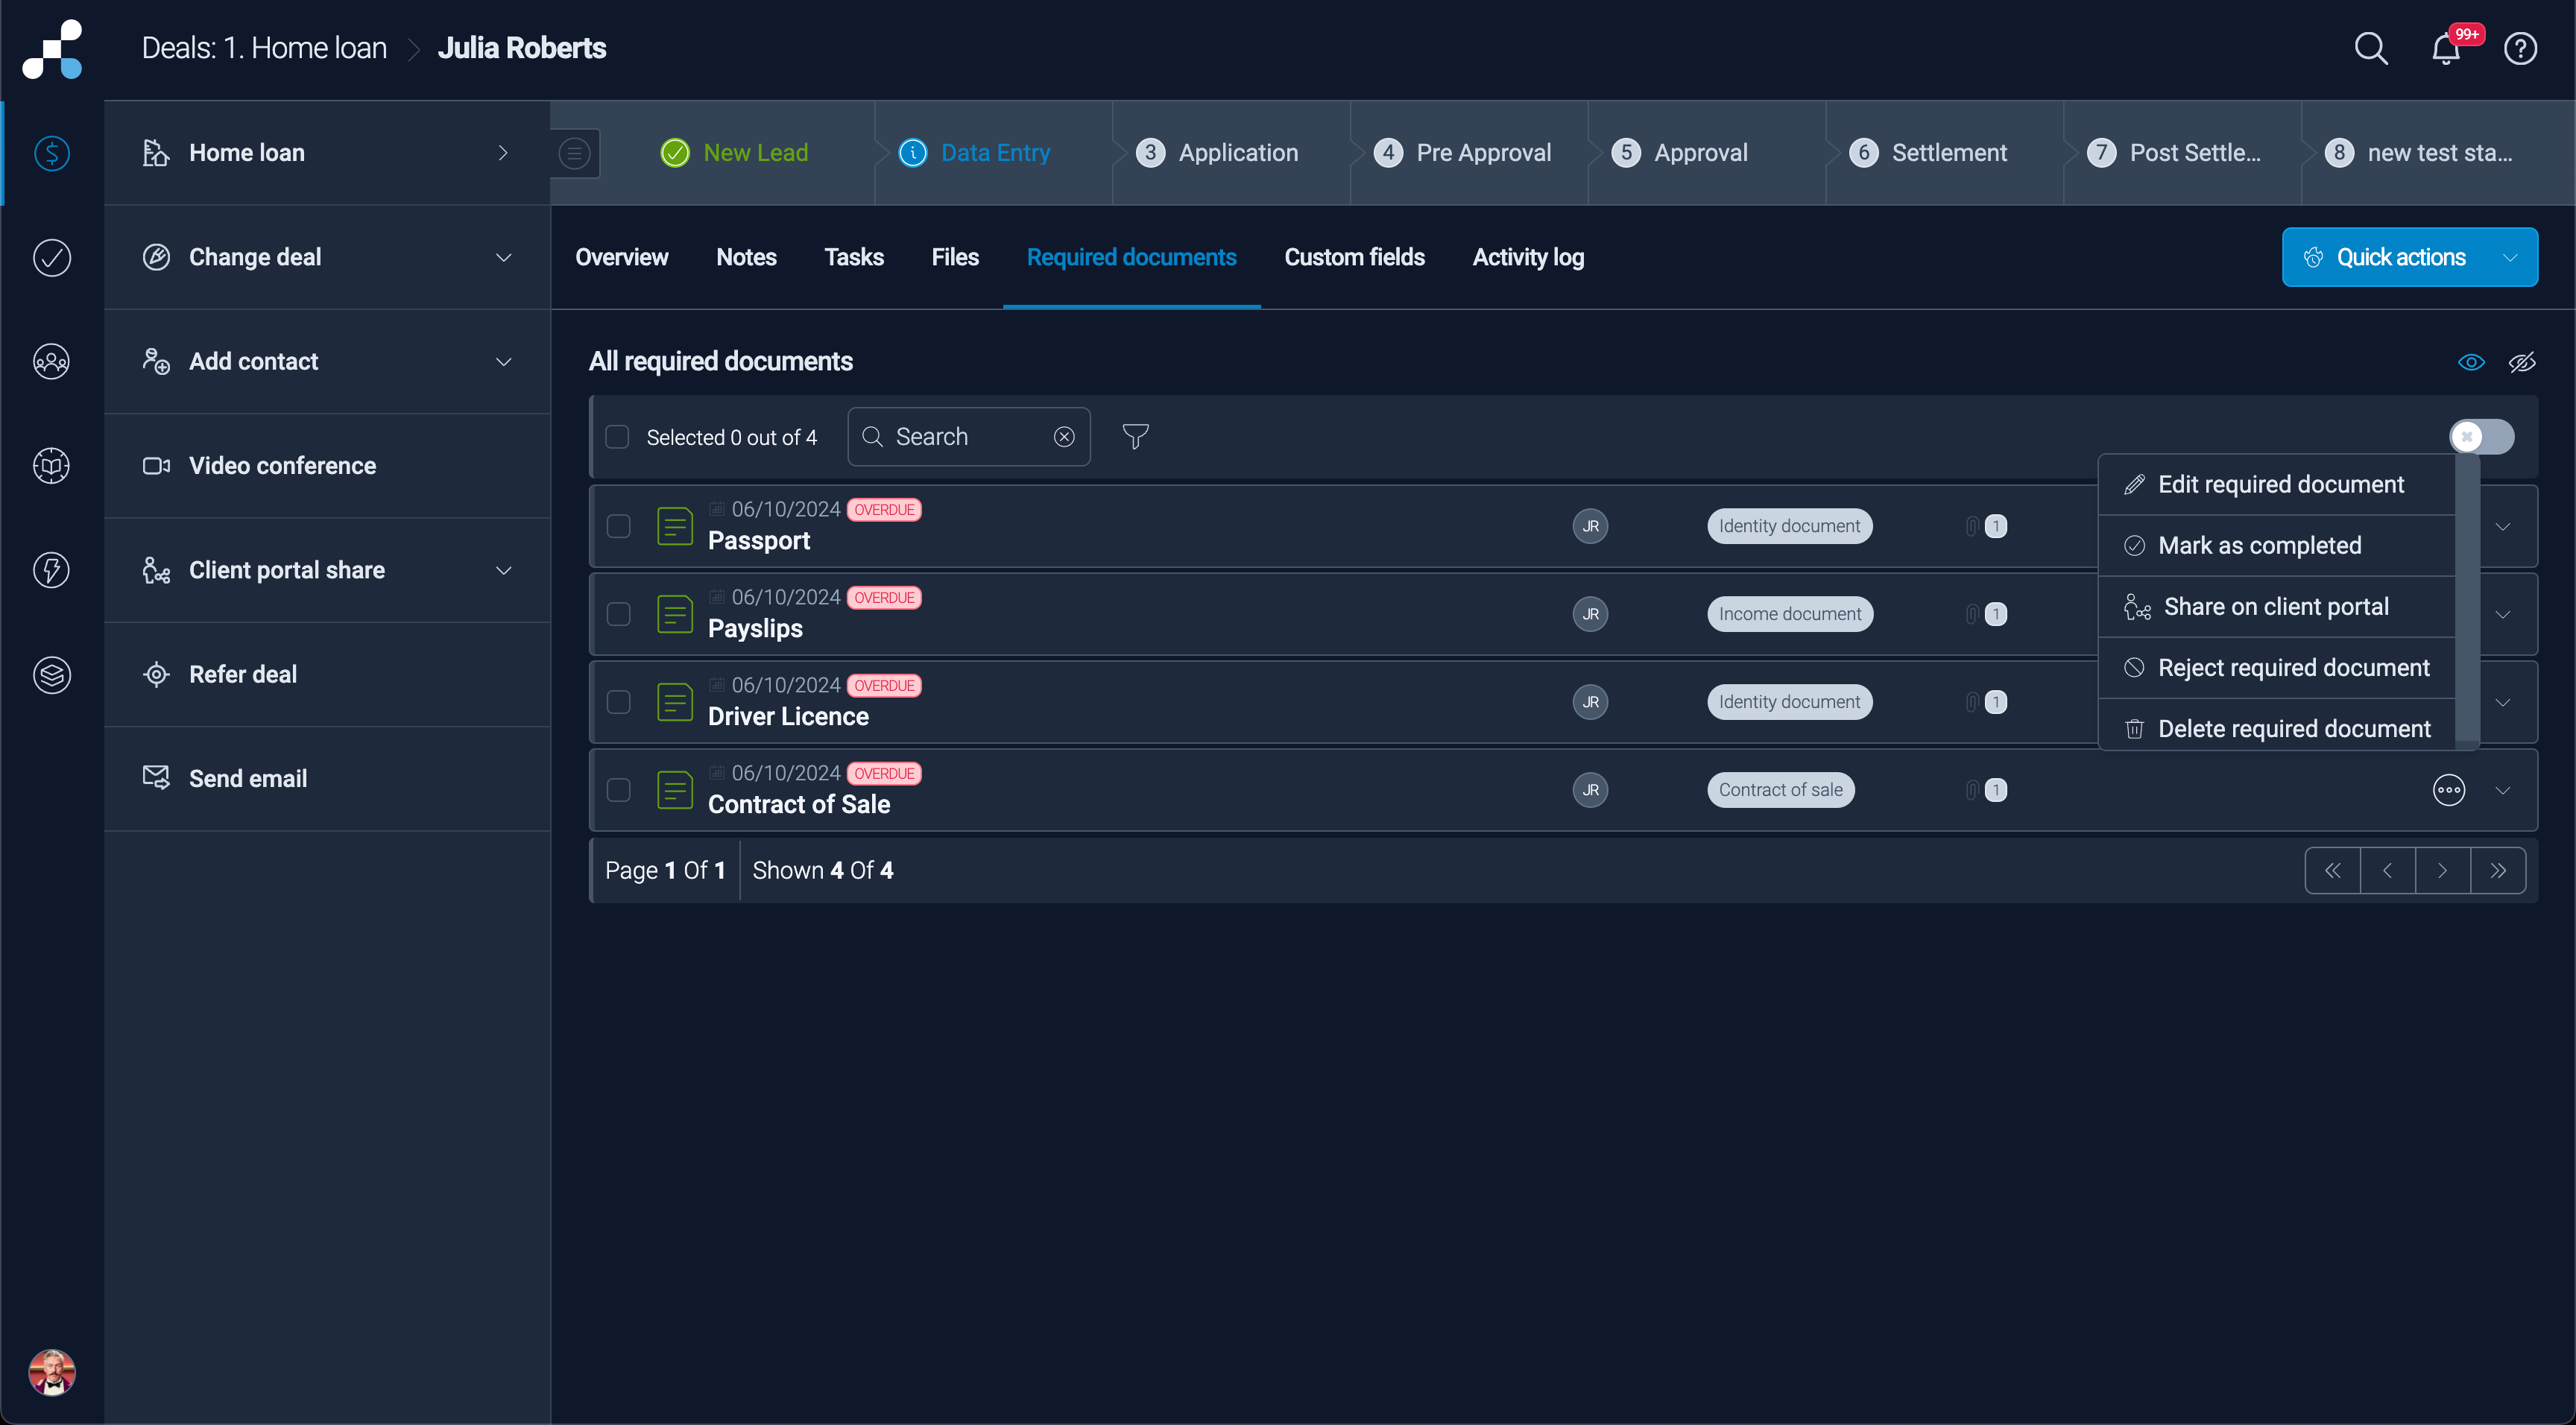Open the tasks checkmark icon in sidebar
This screenshot has height=1425, width=2576.
52,257
